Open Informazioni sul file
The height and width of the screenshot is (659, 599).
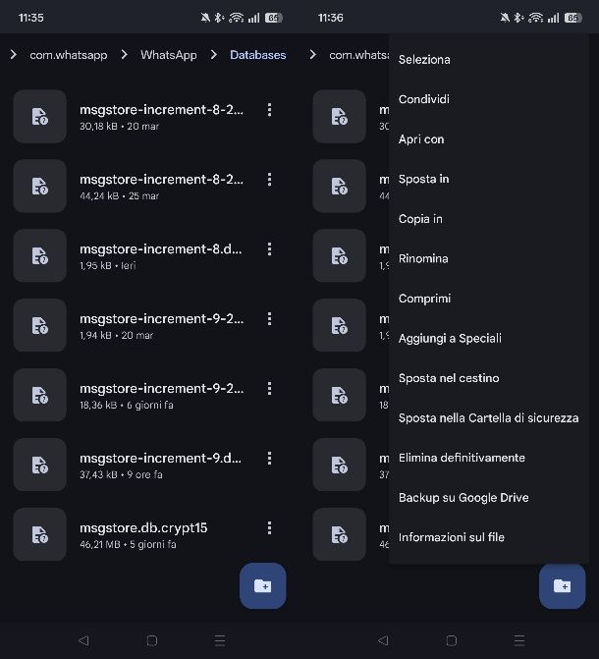[452, 537]
